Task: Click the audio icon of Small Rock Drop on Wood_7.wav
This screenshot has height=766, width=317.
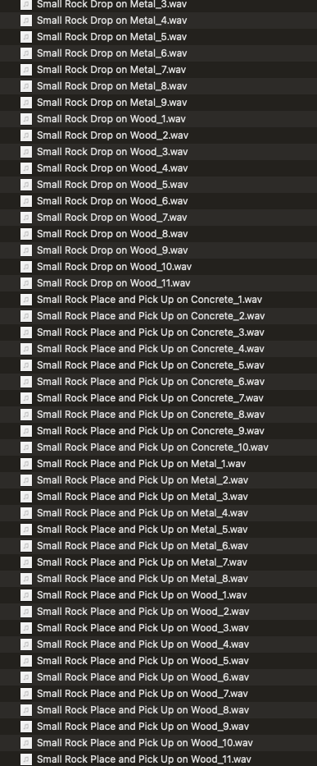Action: (26, 218)
